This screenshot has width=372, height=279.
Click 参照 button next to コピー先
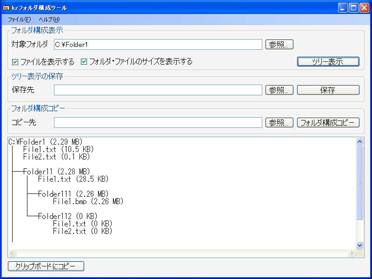pyautogui.click(x=279, y=122)
